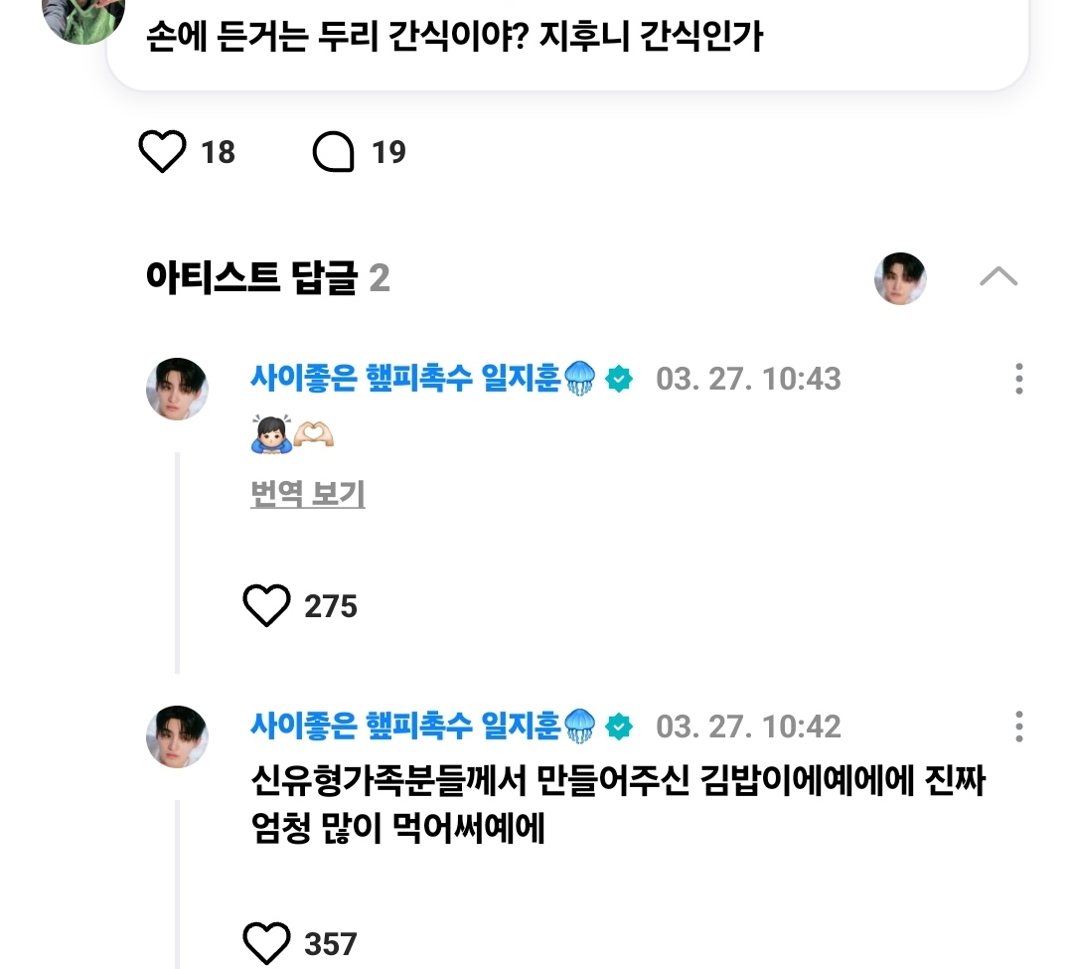1073x969 pixels.
Task: Click the artist avatar beside the collapse chevron
Action: [x=900, y=278]
